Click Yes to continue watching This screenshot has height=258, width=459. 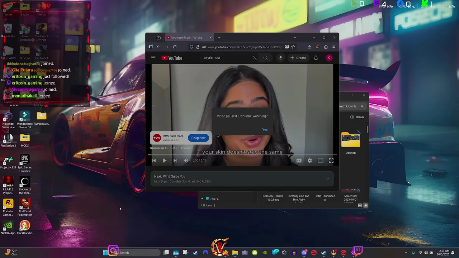[x=265, y=129]
